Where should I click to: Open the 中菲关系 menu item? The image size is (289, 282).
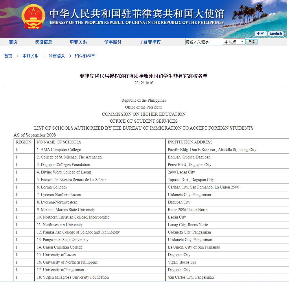pos(78,42)
